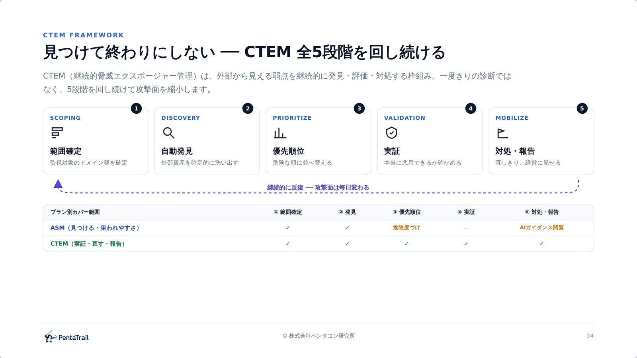Click CTEM row checkmark under 実証

(x=466, y=244)
